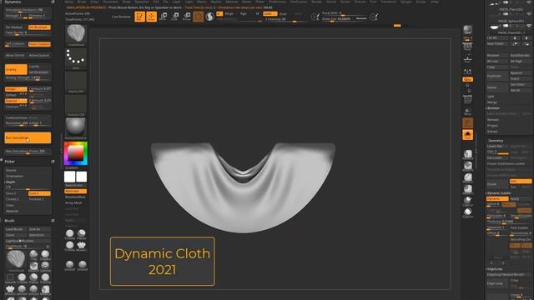The image size is (534, 300).
Task: Adjust the Draw Size slider
Action: point(345,18)
